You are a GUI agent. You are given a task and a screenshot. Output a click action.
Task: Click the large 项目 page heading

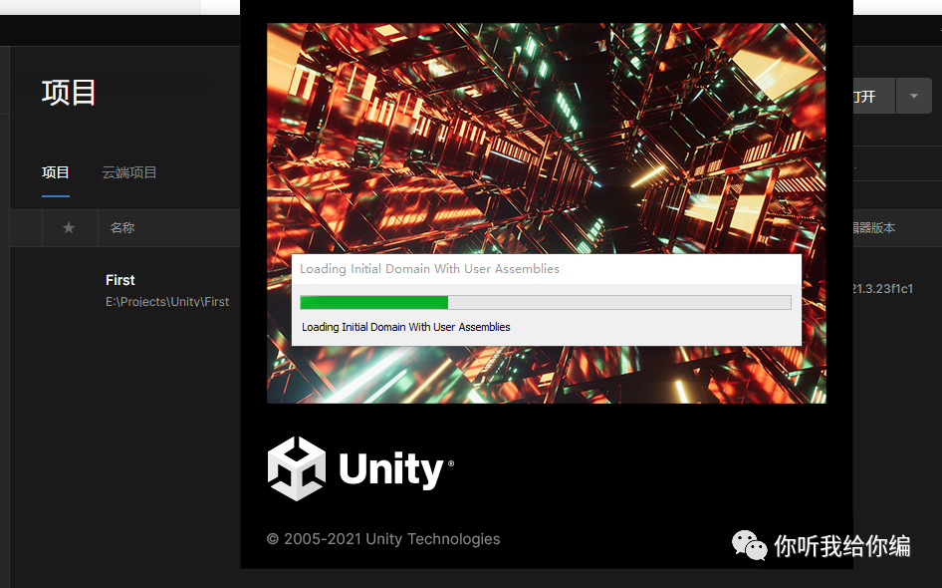point(69,93)
